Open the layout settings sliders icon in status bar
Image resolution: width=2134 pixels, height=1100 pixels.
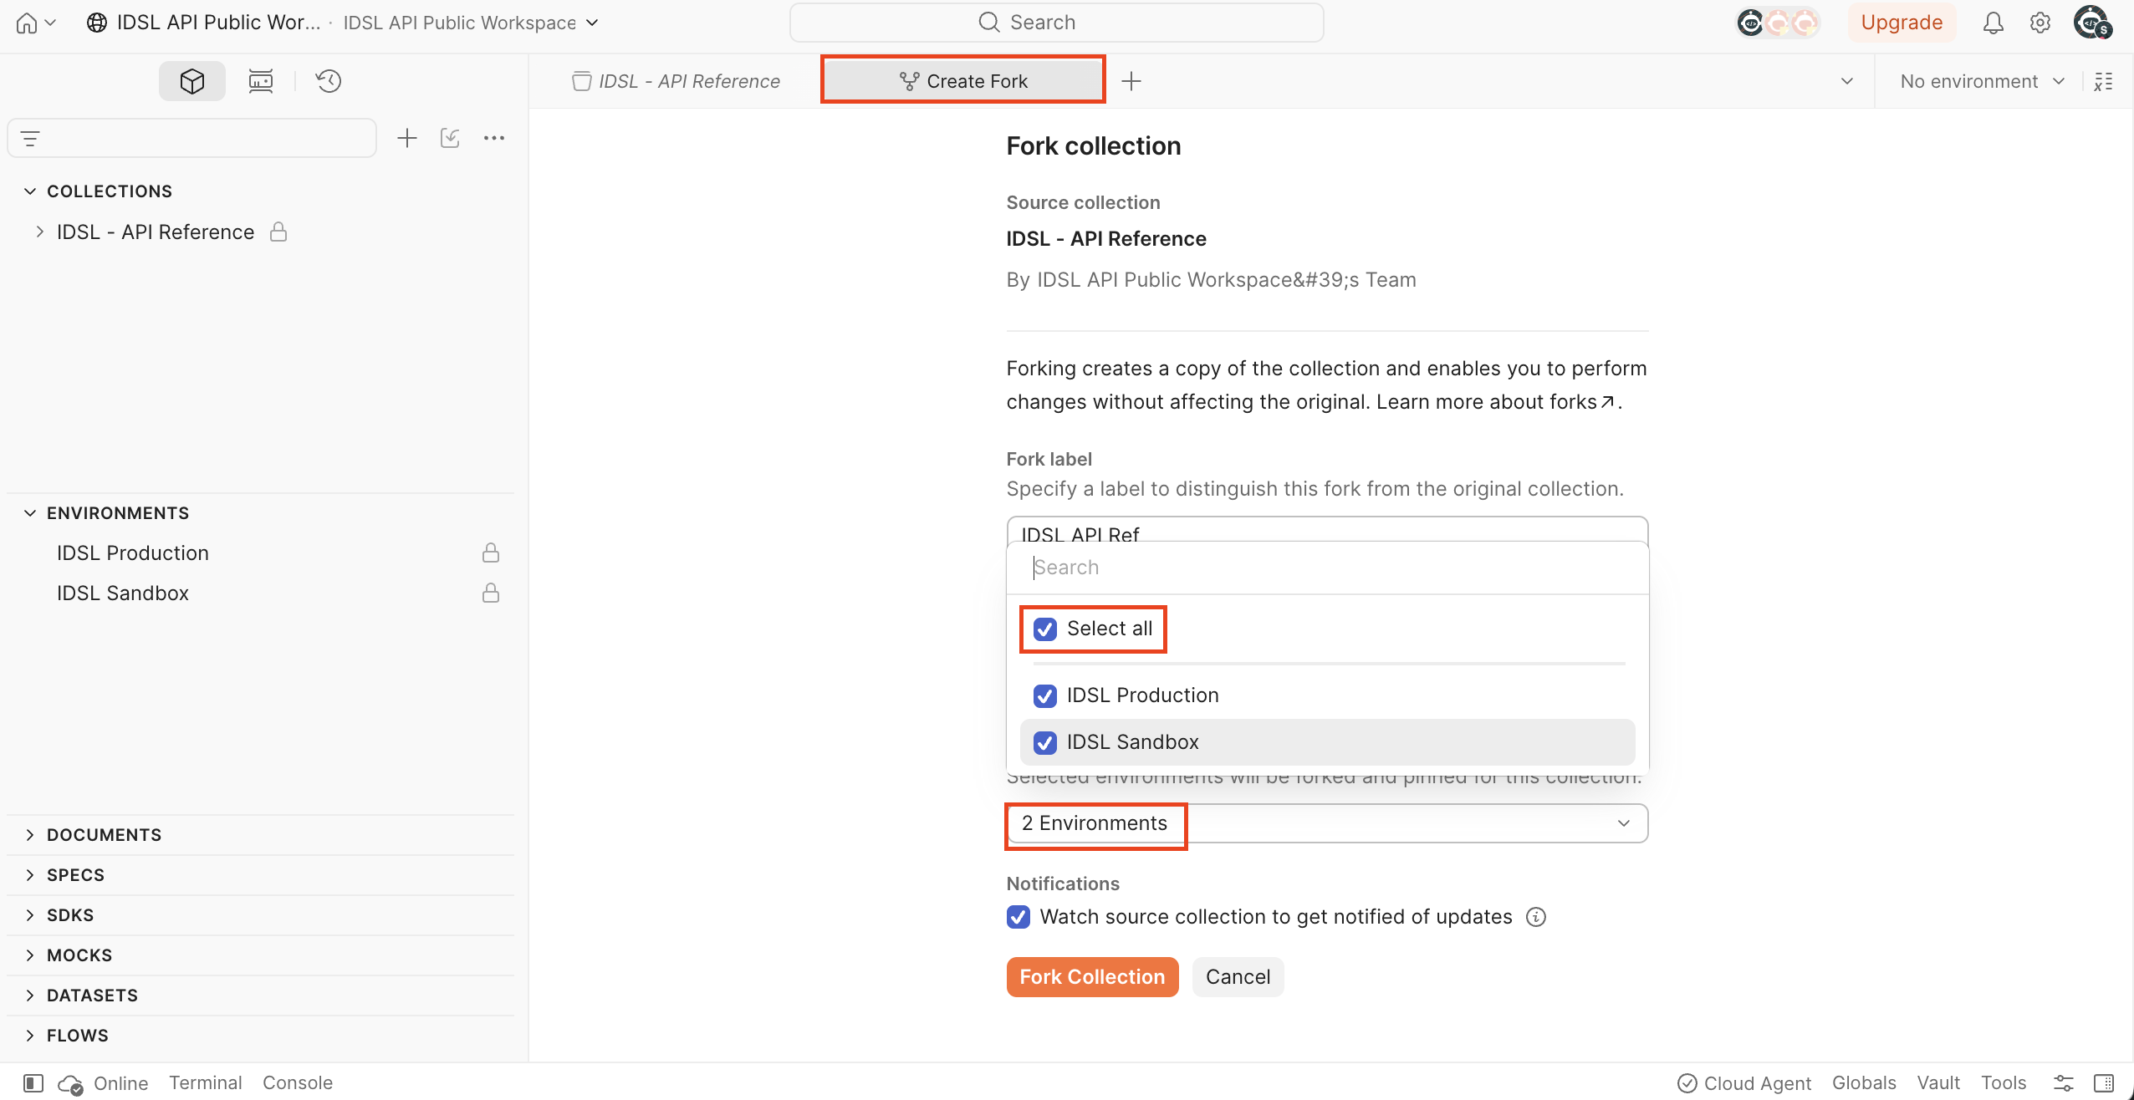point(2064,1083)
